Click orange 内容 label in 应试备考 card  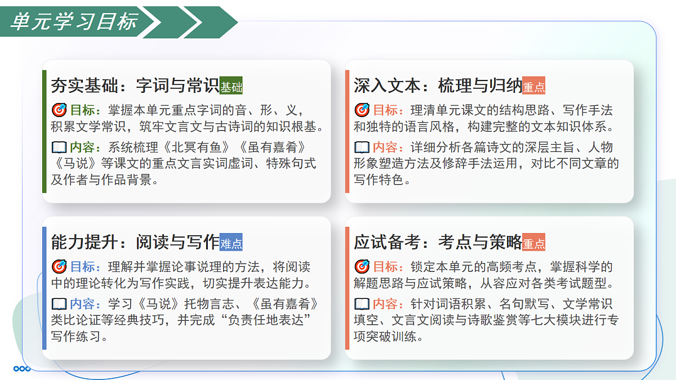(x=389, y=305)
